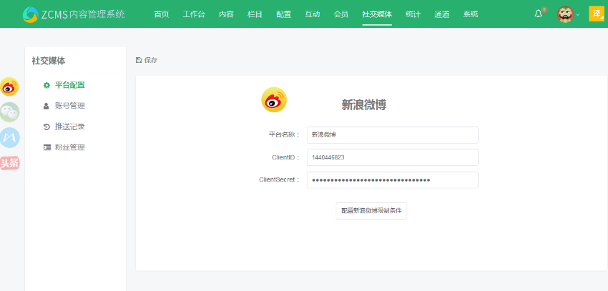Viewport: 608px width, 291px height.
Task: Select the 头条 platform icon in sidebar
Action: click(x=9, y=164)
